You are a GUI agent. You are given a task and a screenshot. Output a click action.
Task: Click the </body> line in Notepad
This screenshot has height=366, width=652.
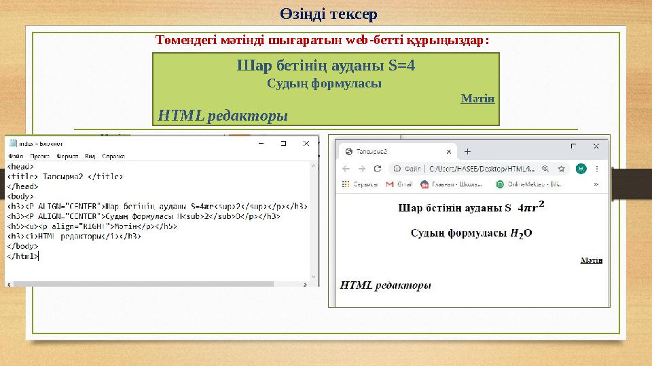point(22,246)
